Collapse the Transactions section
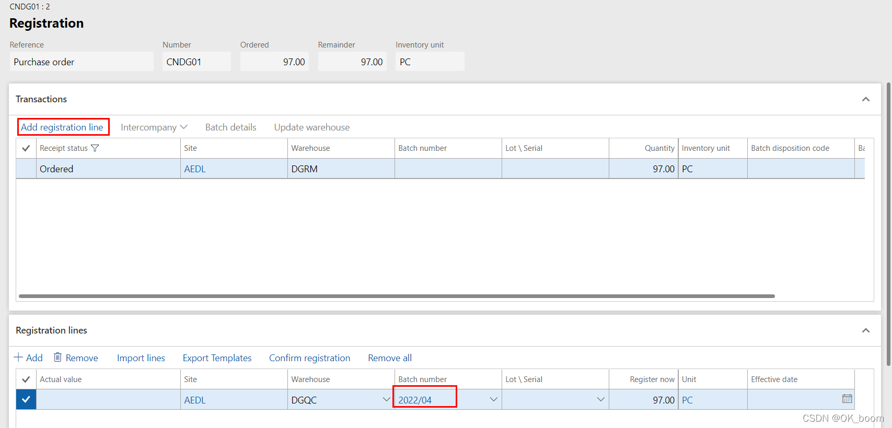This screenshot has width=892, height=428. tap(866, 99)
